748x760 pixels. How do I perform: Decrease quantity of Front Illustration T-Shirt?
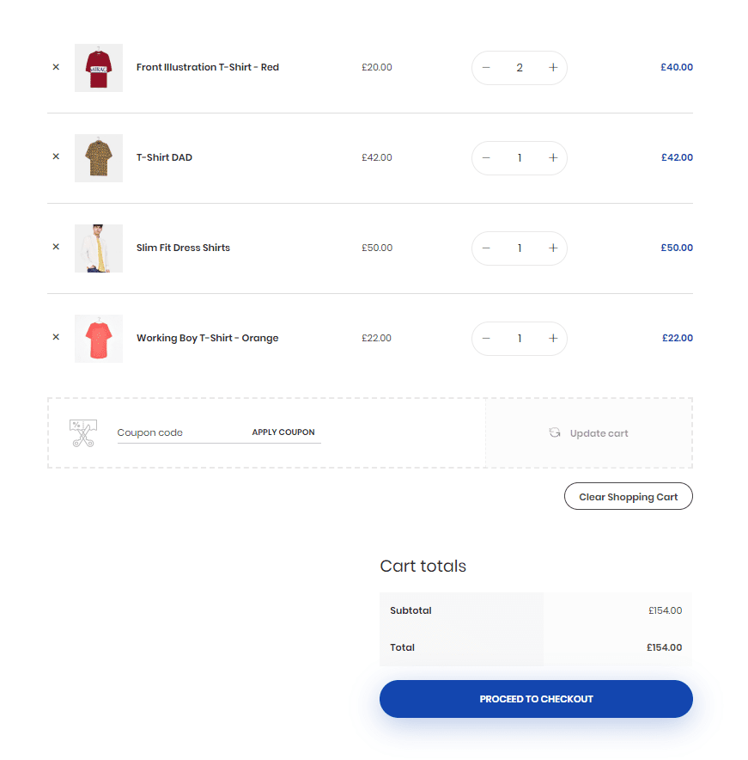pyautogui.click(x=486, y=67)
